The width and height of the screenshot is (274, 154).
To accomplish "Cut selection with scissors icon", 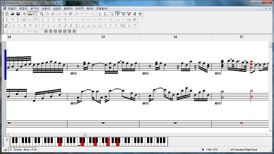I will coord(60,14).
